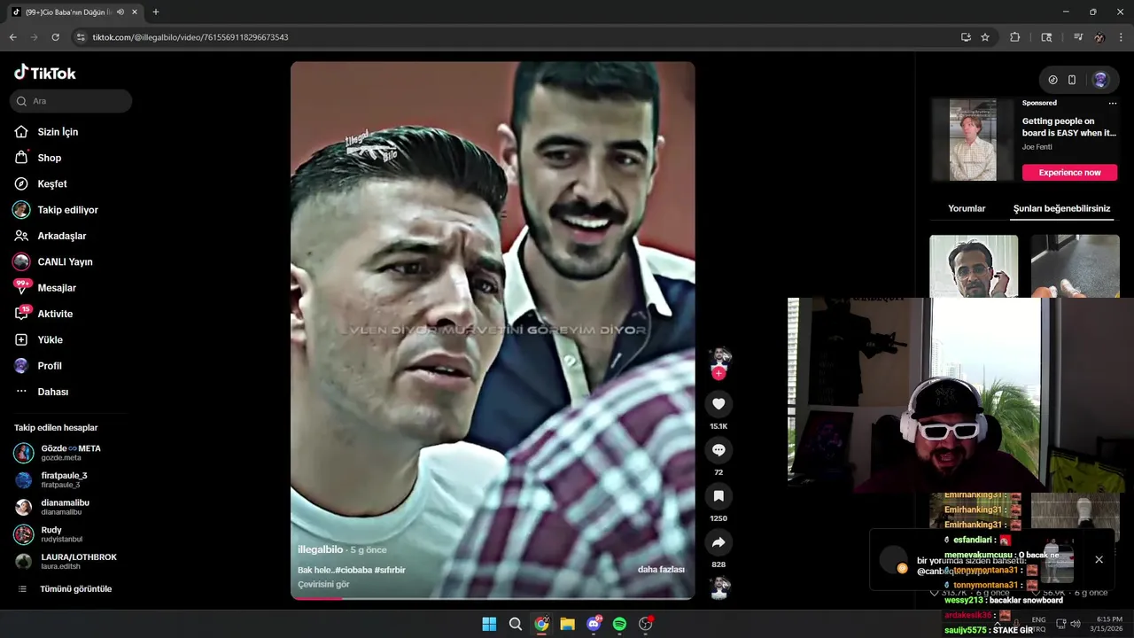This screenshot has width=1134, height=638.
Task: Click the #ciobaba hashtag
Action: (x=353, y=570)
